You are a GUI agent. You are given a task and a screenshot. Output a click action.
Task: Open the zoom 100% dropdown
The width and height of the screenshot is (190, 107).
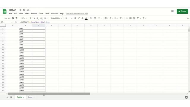tap(24, 18)
